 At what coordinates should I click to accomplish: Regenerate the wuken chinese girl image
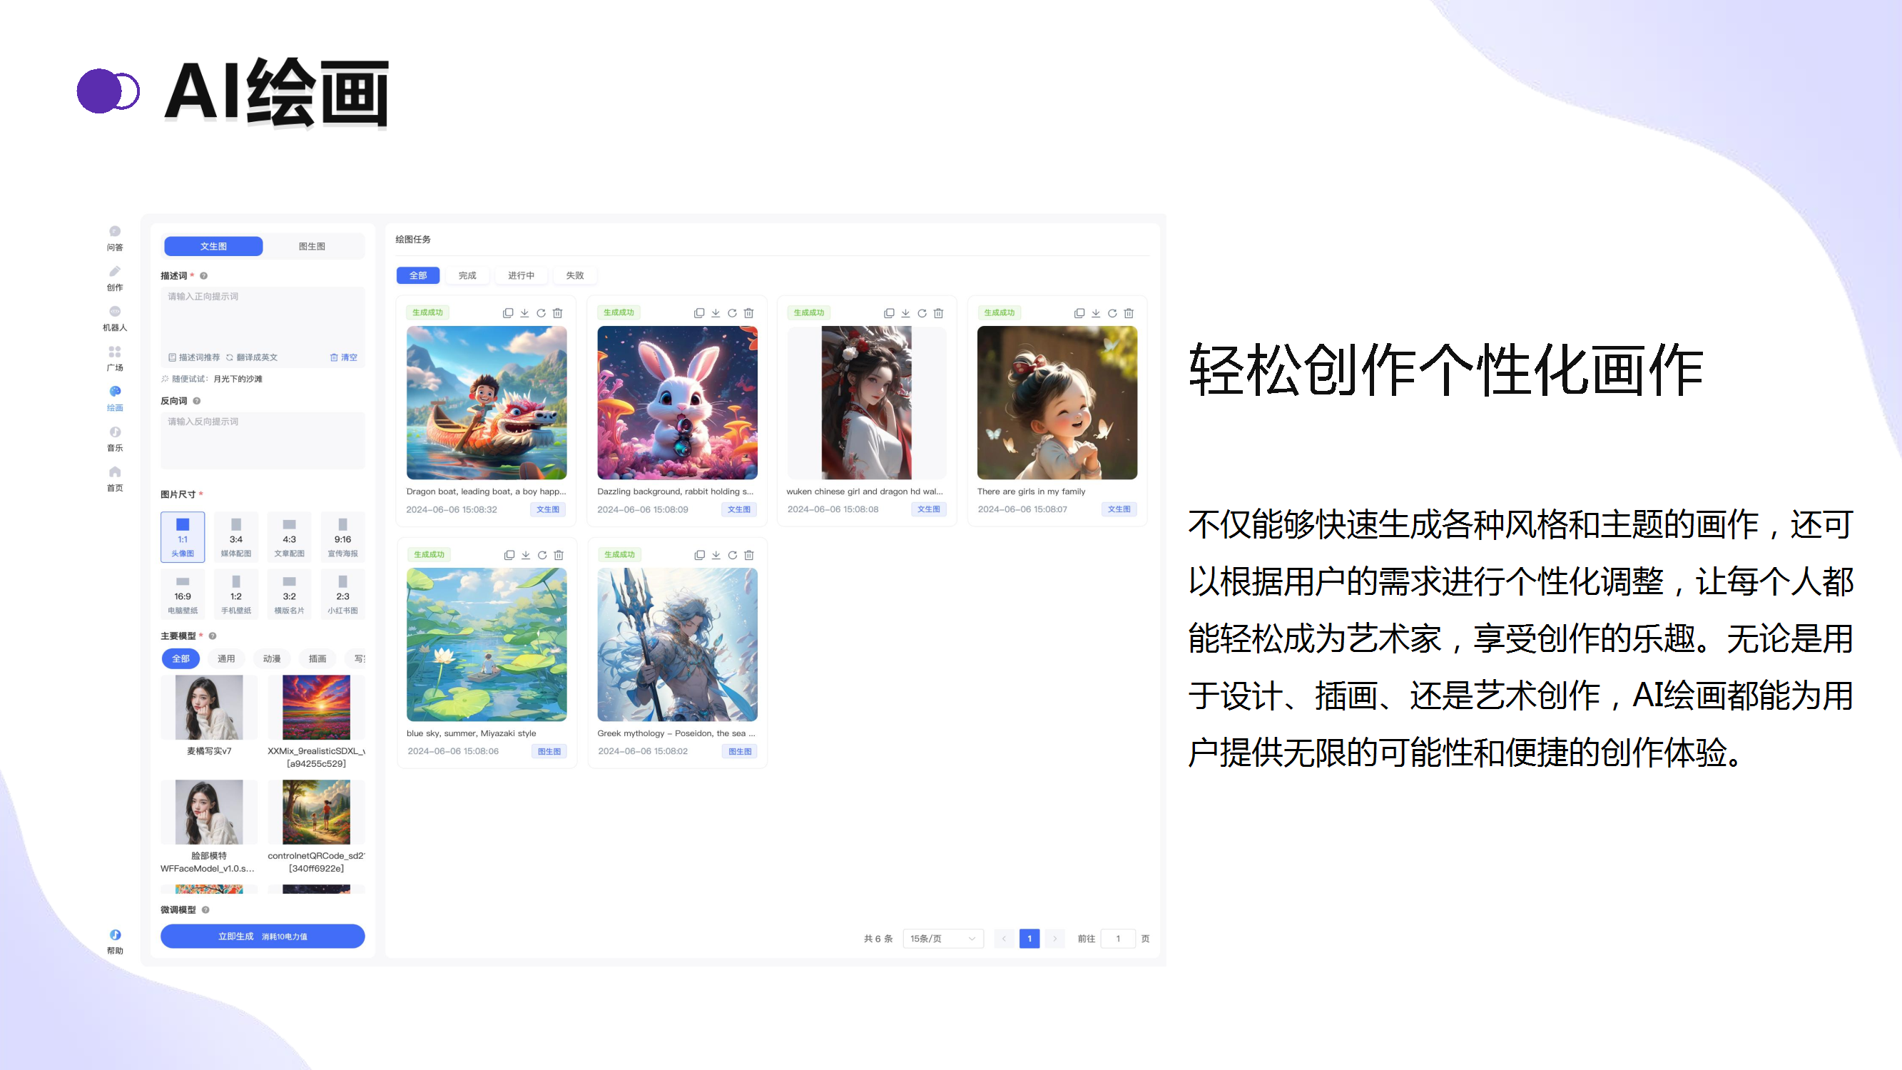(x=922, y=313)
